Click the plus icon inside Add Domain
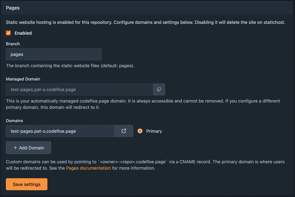The height and width of the screenshot is (197, 295). tap(16, 147)
